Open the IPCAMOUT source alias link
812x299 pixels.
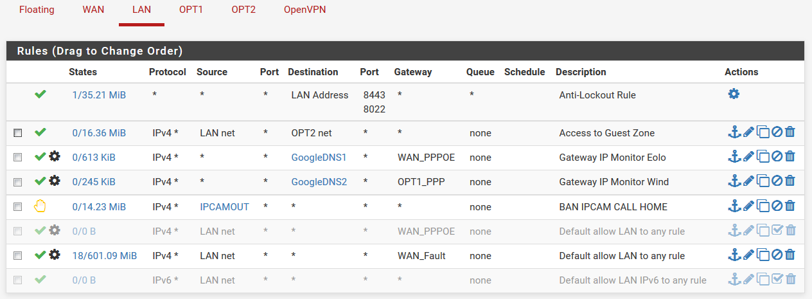click(224, 207)
